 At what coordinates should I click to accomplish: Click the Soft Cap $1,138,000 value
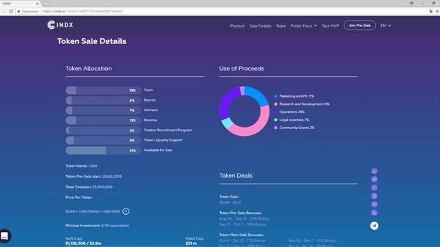[x=83, y=244]
